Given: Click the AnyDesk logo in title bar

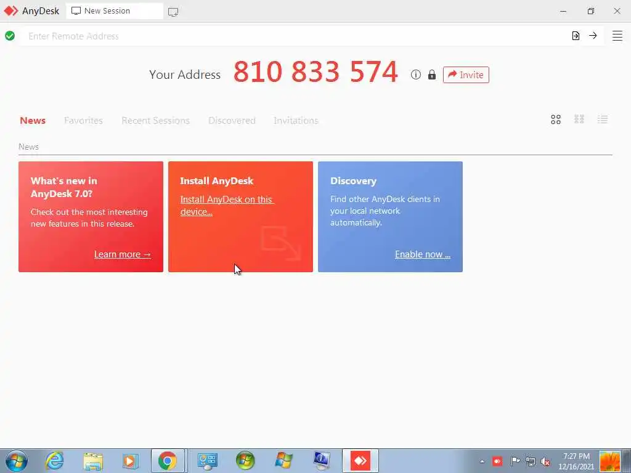Looking at the screenshot, I should (11, 11).
